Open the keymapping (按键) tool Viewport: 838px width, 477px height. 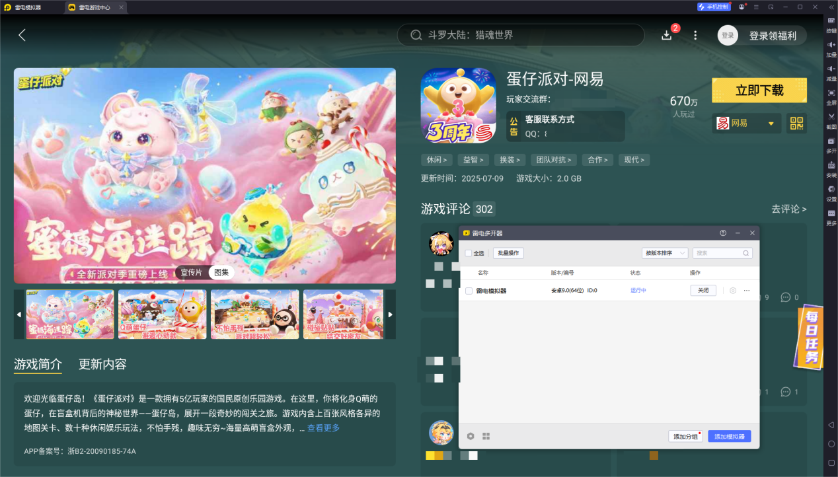831,22
